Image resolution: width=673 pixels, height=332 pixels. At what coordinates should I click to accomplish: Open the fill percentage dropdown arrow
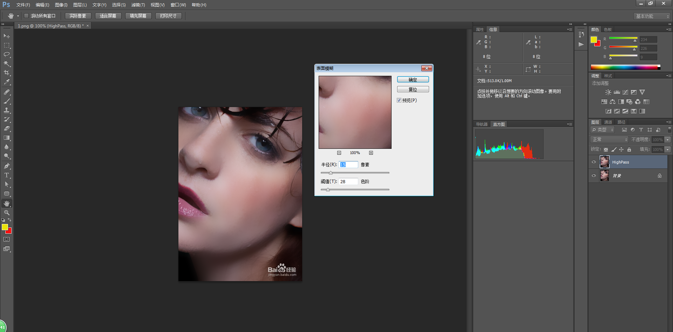pyautogui.click(x=668, y=150)
